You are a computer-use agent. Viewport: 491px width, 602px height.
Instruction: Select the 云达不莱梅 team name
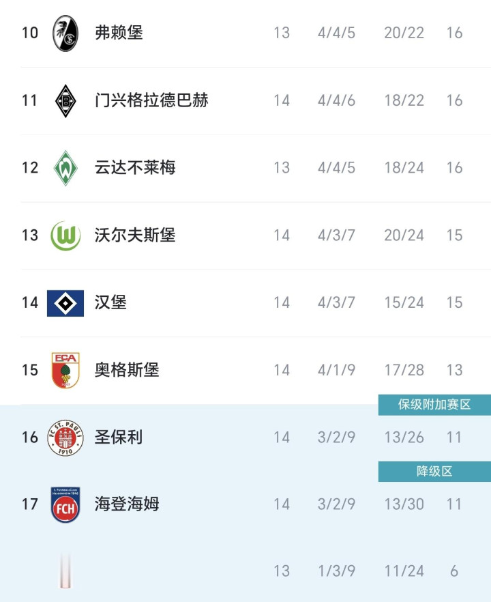coord(135,168)
